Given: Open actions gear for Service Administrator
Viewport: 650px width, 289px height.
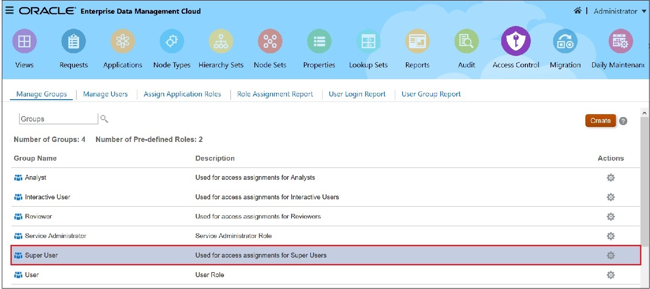Looking at the screenshot, I should (611, 236).
